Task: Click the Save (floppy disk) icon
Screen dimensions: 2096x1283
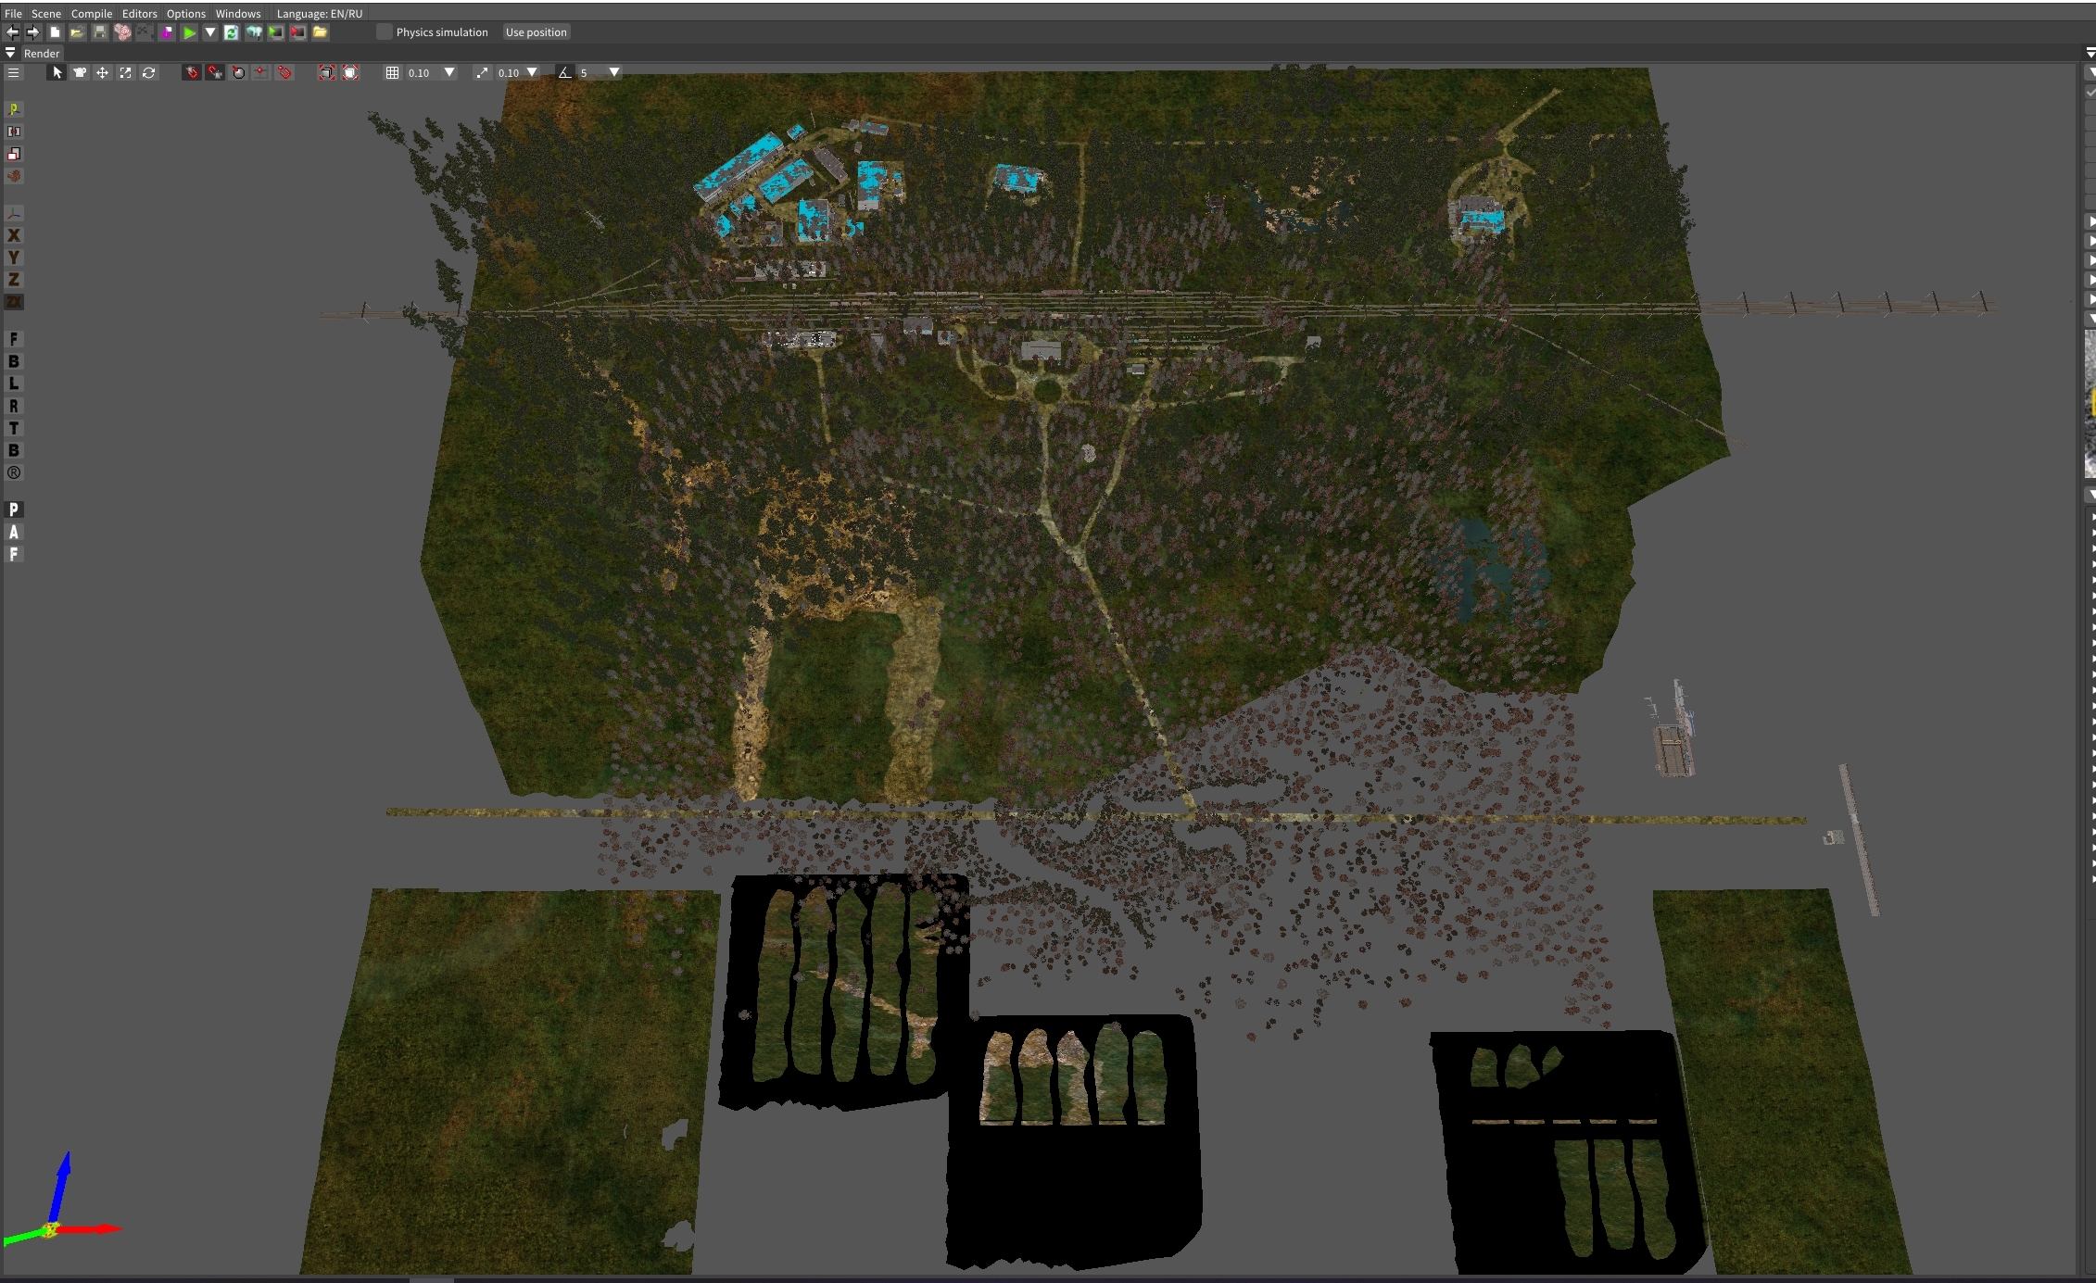Action: pos(100,32)
